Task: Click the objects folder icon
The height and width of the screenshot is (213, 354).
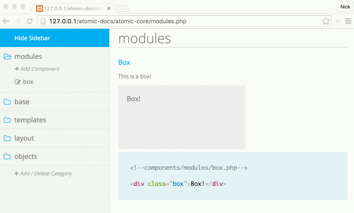Action: tap(7, 156)
